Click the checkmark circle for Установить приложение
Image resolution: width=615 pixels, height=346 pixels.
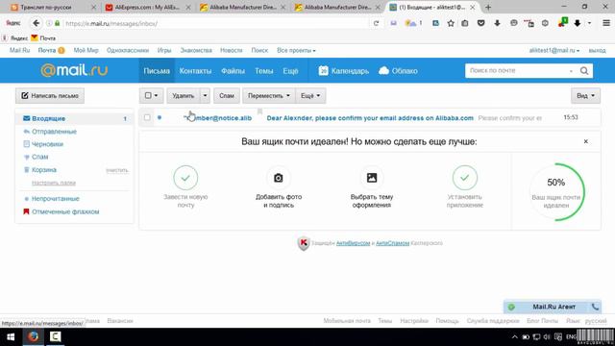click(x=464, y=178)
